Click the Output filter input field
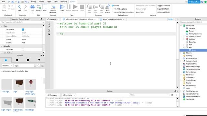This screenshot has width=207, height=116. tap(149, 95)
